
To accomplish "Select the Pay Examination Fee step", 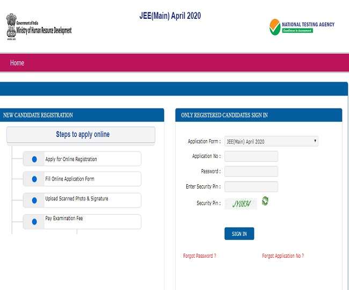I will [64, 219].
